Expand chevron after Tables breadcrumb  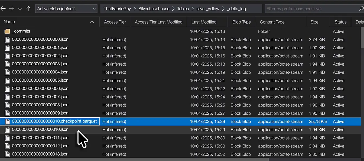pos(193,9)
